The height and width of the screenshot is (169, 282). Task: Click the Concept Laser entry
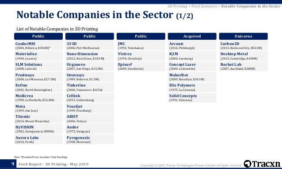[192, 66]
